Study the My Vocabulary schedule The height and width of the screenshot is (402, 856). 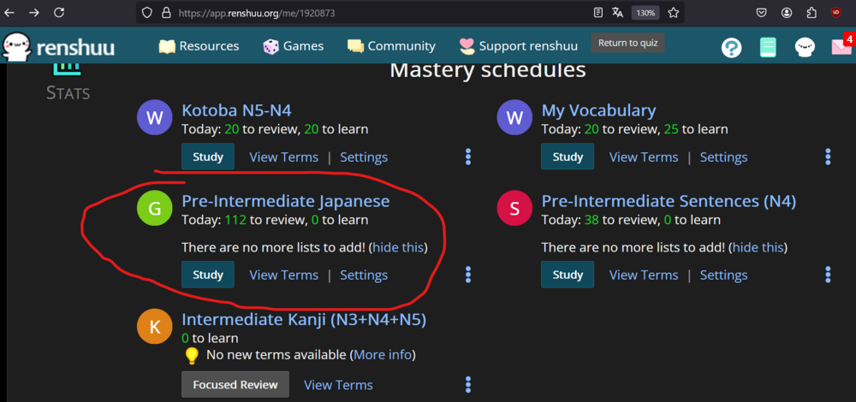point(568,157)
